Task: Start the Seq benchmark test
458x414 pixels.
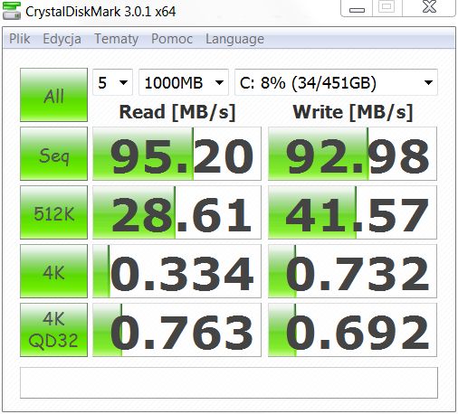Action: (x=53, y=154)
